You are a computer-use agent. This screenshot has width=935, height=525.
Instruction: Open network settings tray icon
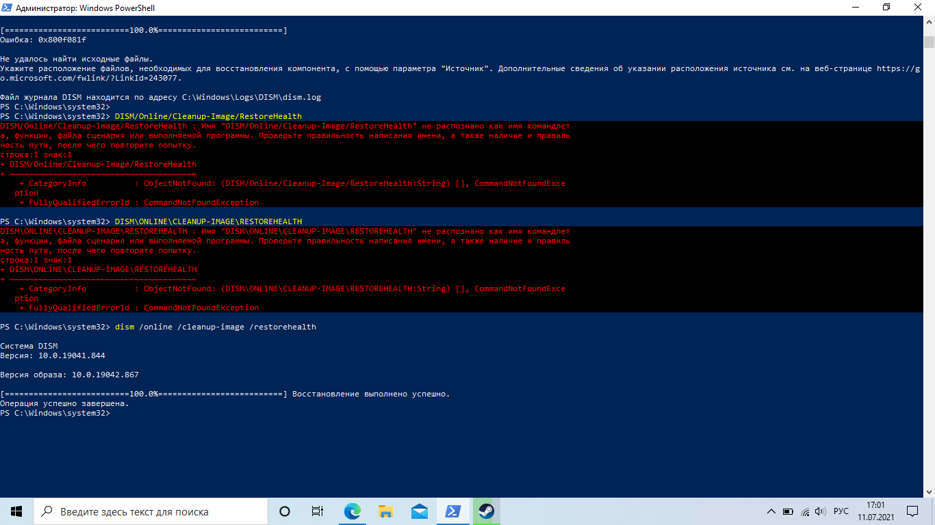(805, 511)
